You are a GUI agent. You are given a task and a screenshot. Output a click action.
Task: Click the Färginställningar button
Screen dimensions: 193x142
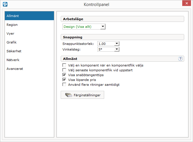pos(82,95)
